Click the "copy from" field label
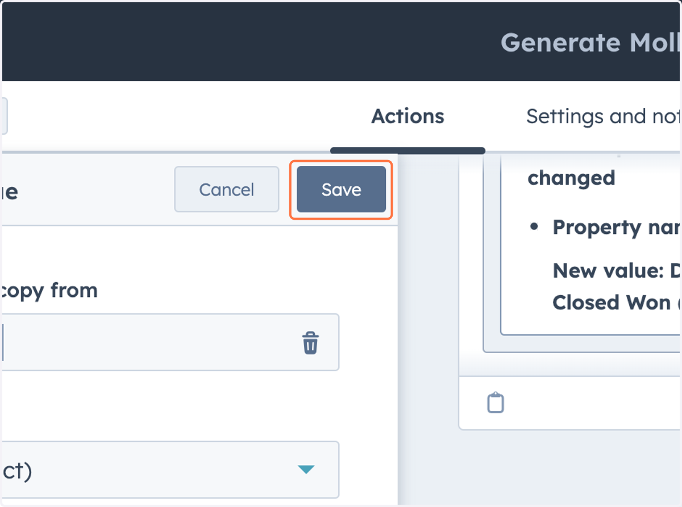This screenshot has width=682, height=507. (x=49, y=290)
